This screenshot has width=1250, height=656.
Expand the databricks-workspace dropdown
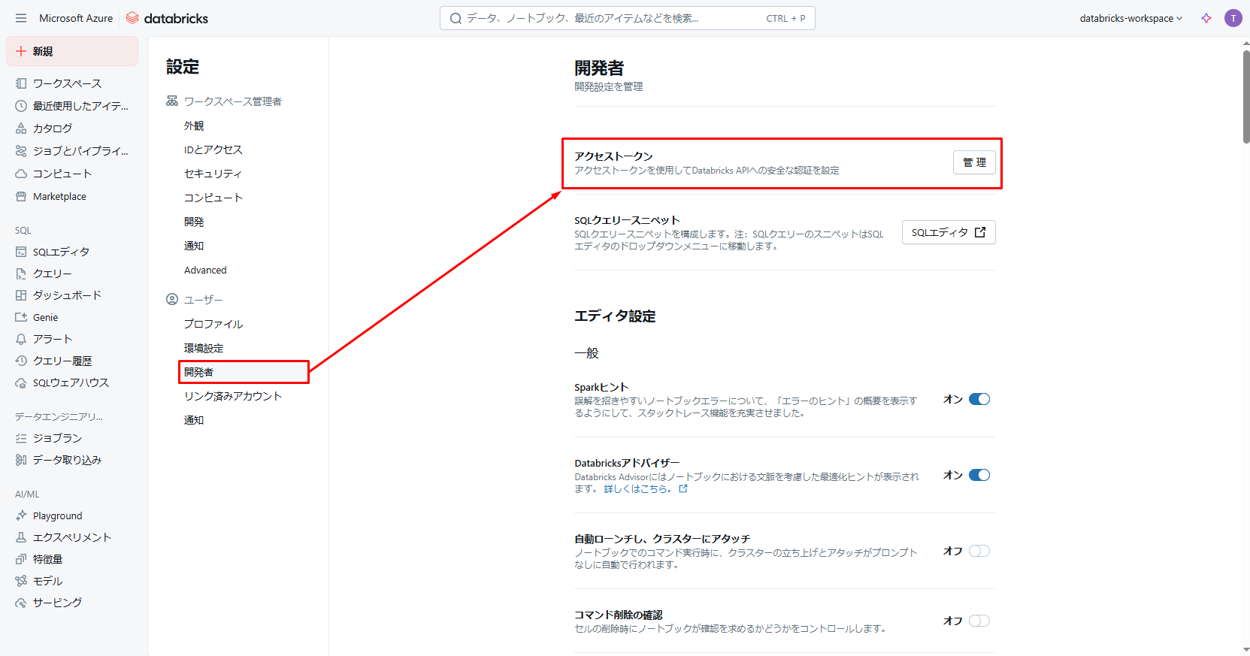pos(1130,18)
